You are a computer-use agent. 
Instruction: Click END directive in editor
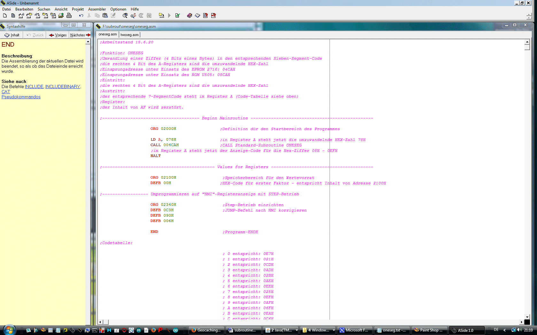point(154,232)
